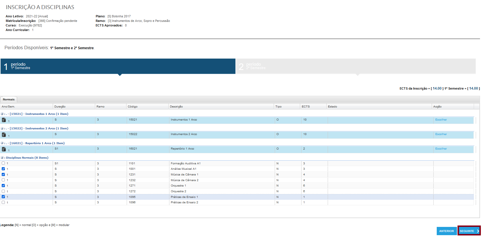Collapse the Disciplinas Normais group
Screen dimensions: 482x238
click(x=2, y=158)
